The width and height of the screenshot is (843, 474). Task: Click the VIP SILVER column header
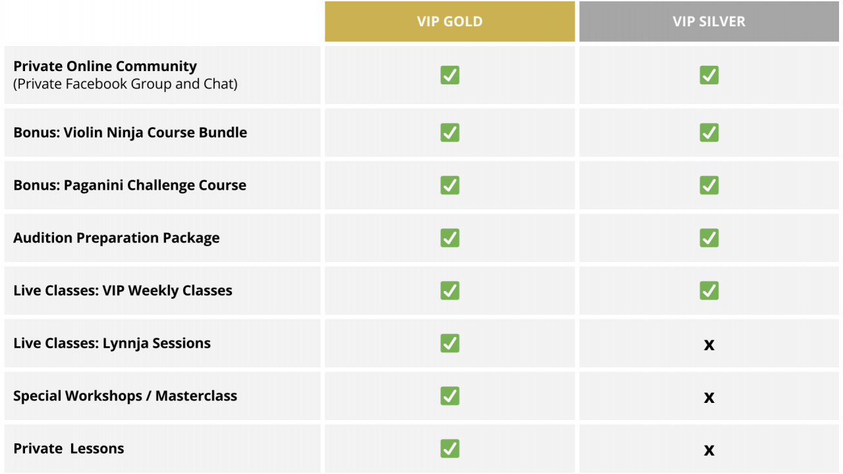709,21
